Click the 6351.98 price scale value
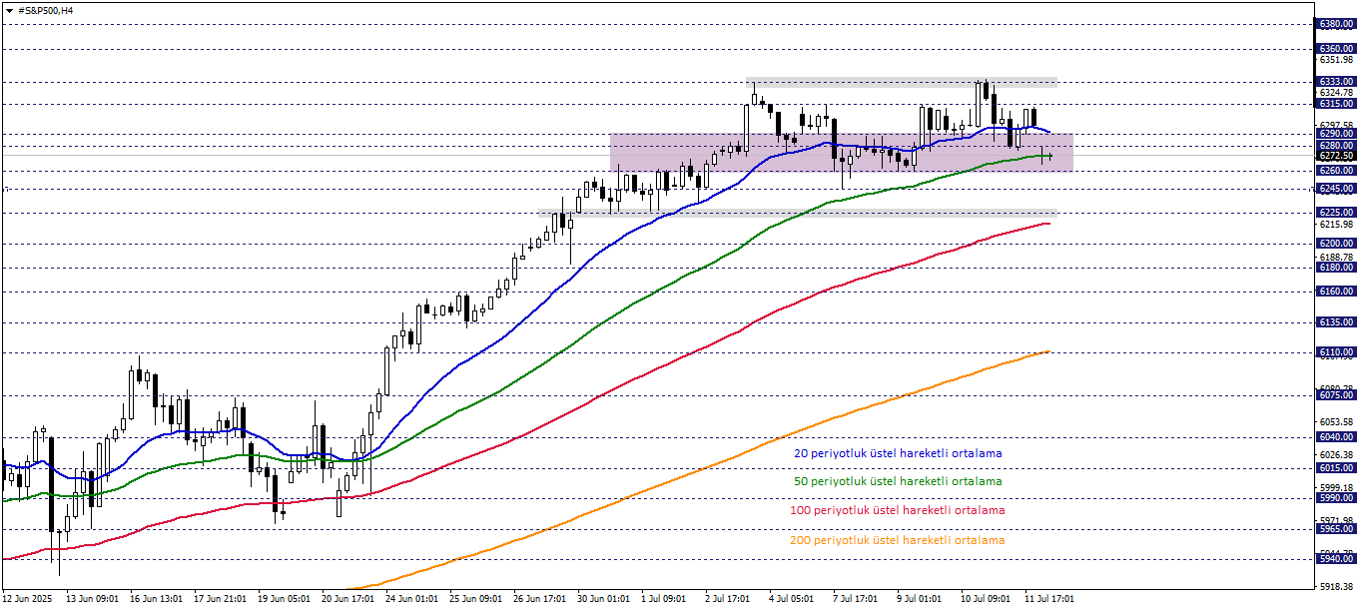 [x=1336, y=59]
